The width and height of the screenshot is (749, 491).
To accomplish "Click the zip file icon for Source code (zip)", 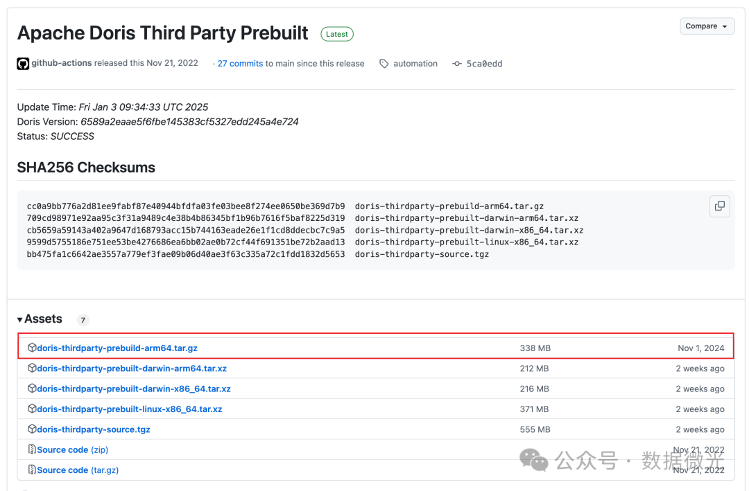I will coord(32,449).
